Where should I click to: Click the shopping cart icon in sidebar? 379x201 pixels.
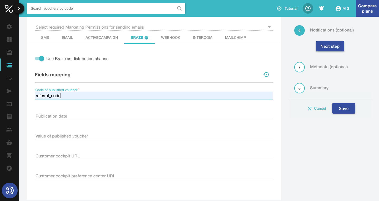[x=9, y=155]
